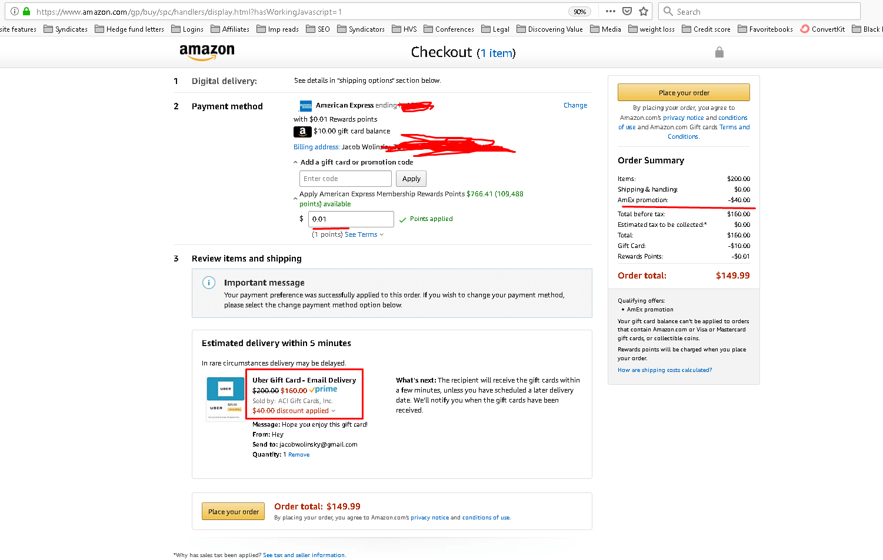Click the Important message info icon
The height and width of the screenshot is (560, 883).
click(x=209, y=283)
